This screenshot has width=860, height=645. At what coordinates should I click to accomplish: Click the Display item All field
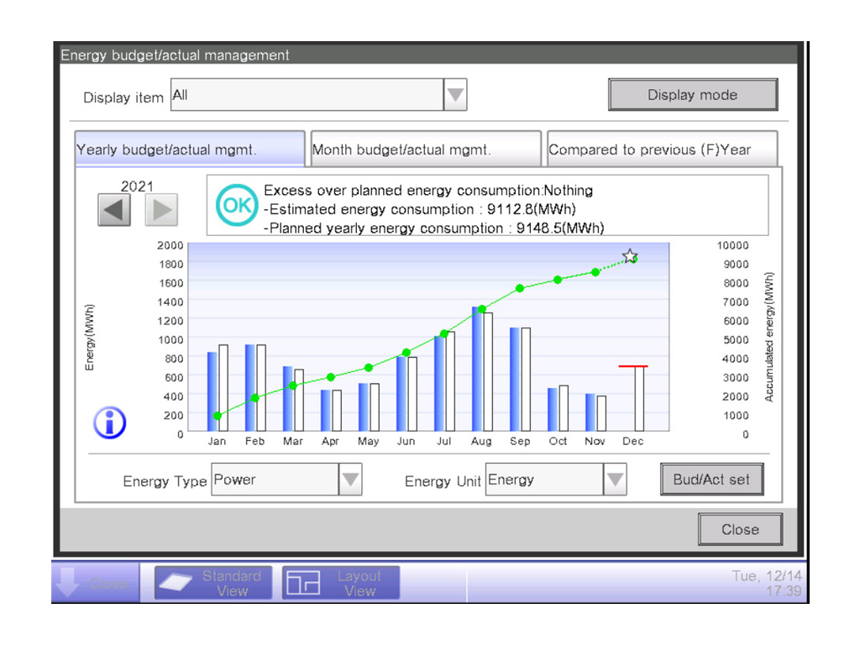(x=307, y=96)
